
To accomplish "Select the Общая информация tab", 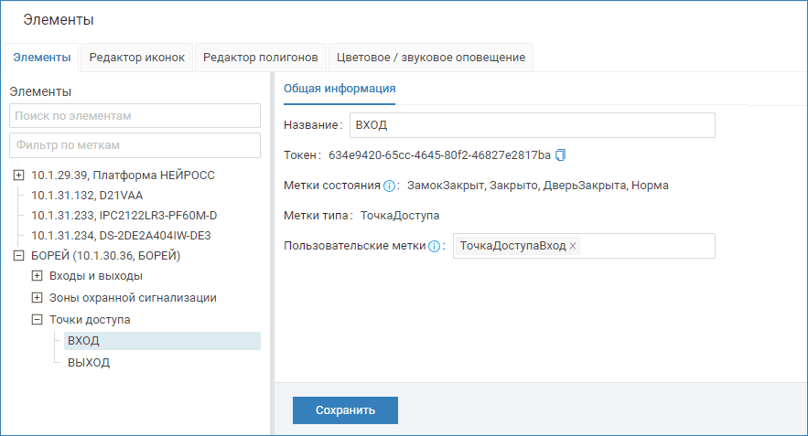I will coord(339,89).
